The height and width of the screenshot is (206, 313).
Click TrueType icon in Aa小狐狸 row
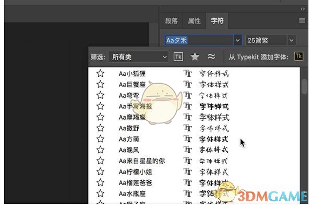[188, 73]
